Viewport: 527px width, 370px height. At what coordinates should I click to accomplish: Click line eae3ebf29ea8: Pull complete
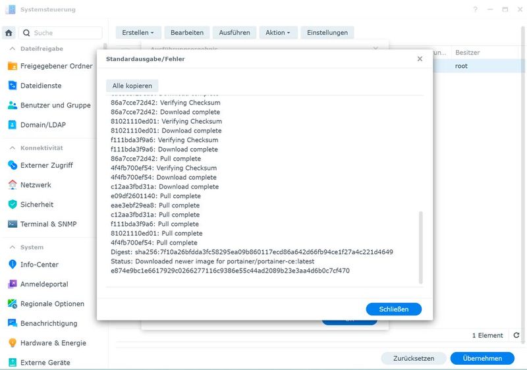coord(155,205)
